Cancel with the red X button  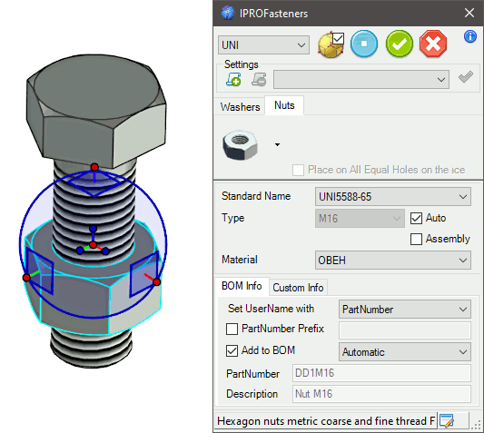tap(433, 44)
